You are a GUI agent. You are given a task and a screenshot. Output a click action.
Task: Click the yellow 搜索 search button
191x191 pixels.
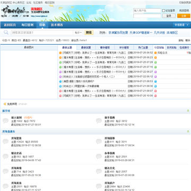click(x=89, y=32)
